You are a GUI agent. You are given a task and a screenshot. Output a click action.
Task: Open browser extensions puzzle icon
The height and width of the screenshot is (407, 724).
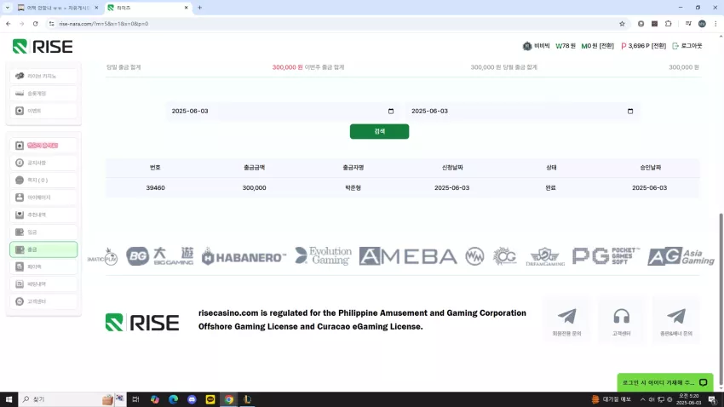click(x=668, y=24)
